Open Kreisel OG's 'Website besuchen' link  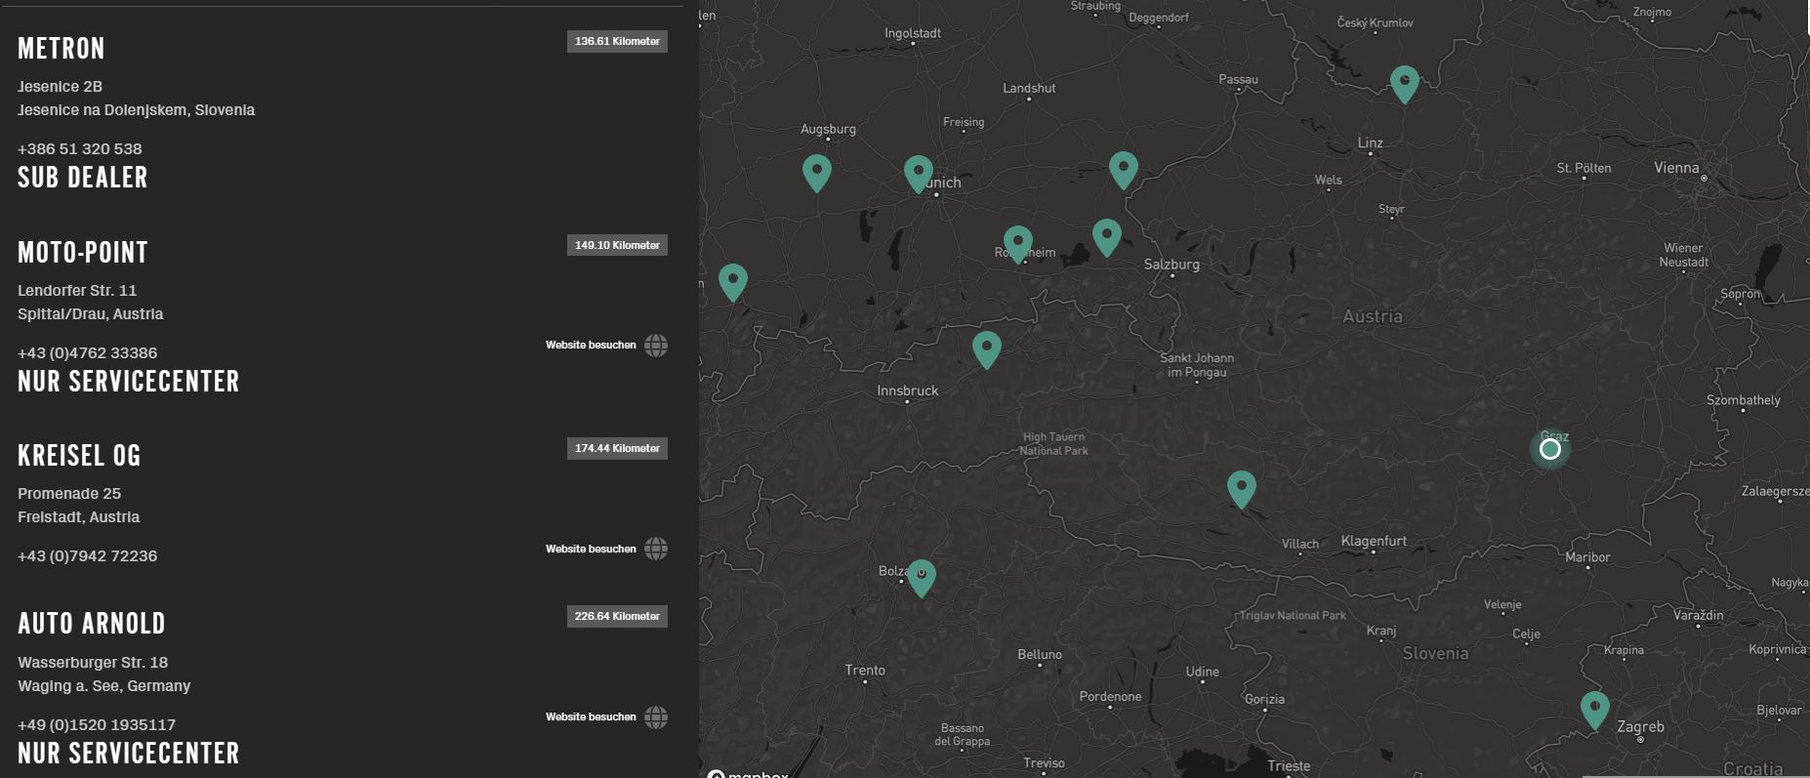coord(591,549)
